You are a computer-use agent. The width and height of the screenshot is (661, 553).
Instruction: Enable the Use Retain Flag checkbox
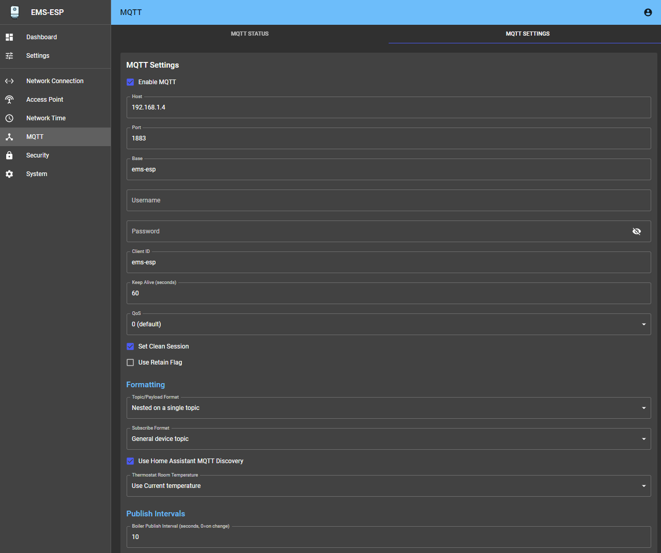click(130, 362)
